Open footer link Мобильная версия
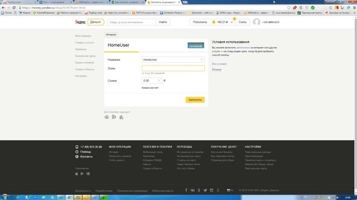The image size is (357, 200). tap(162, 191)
